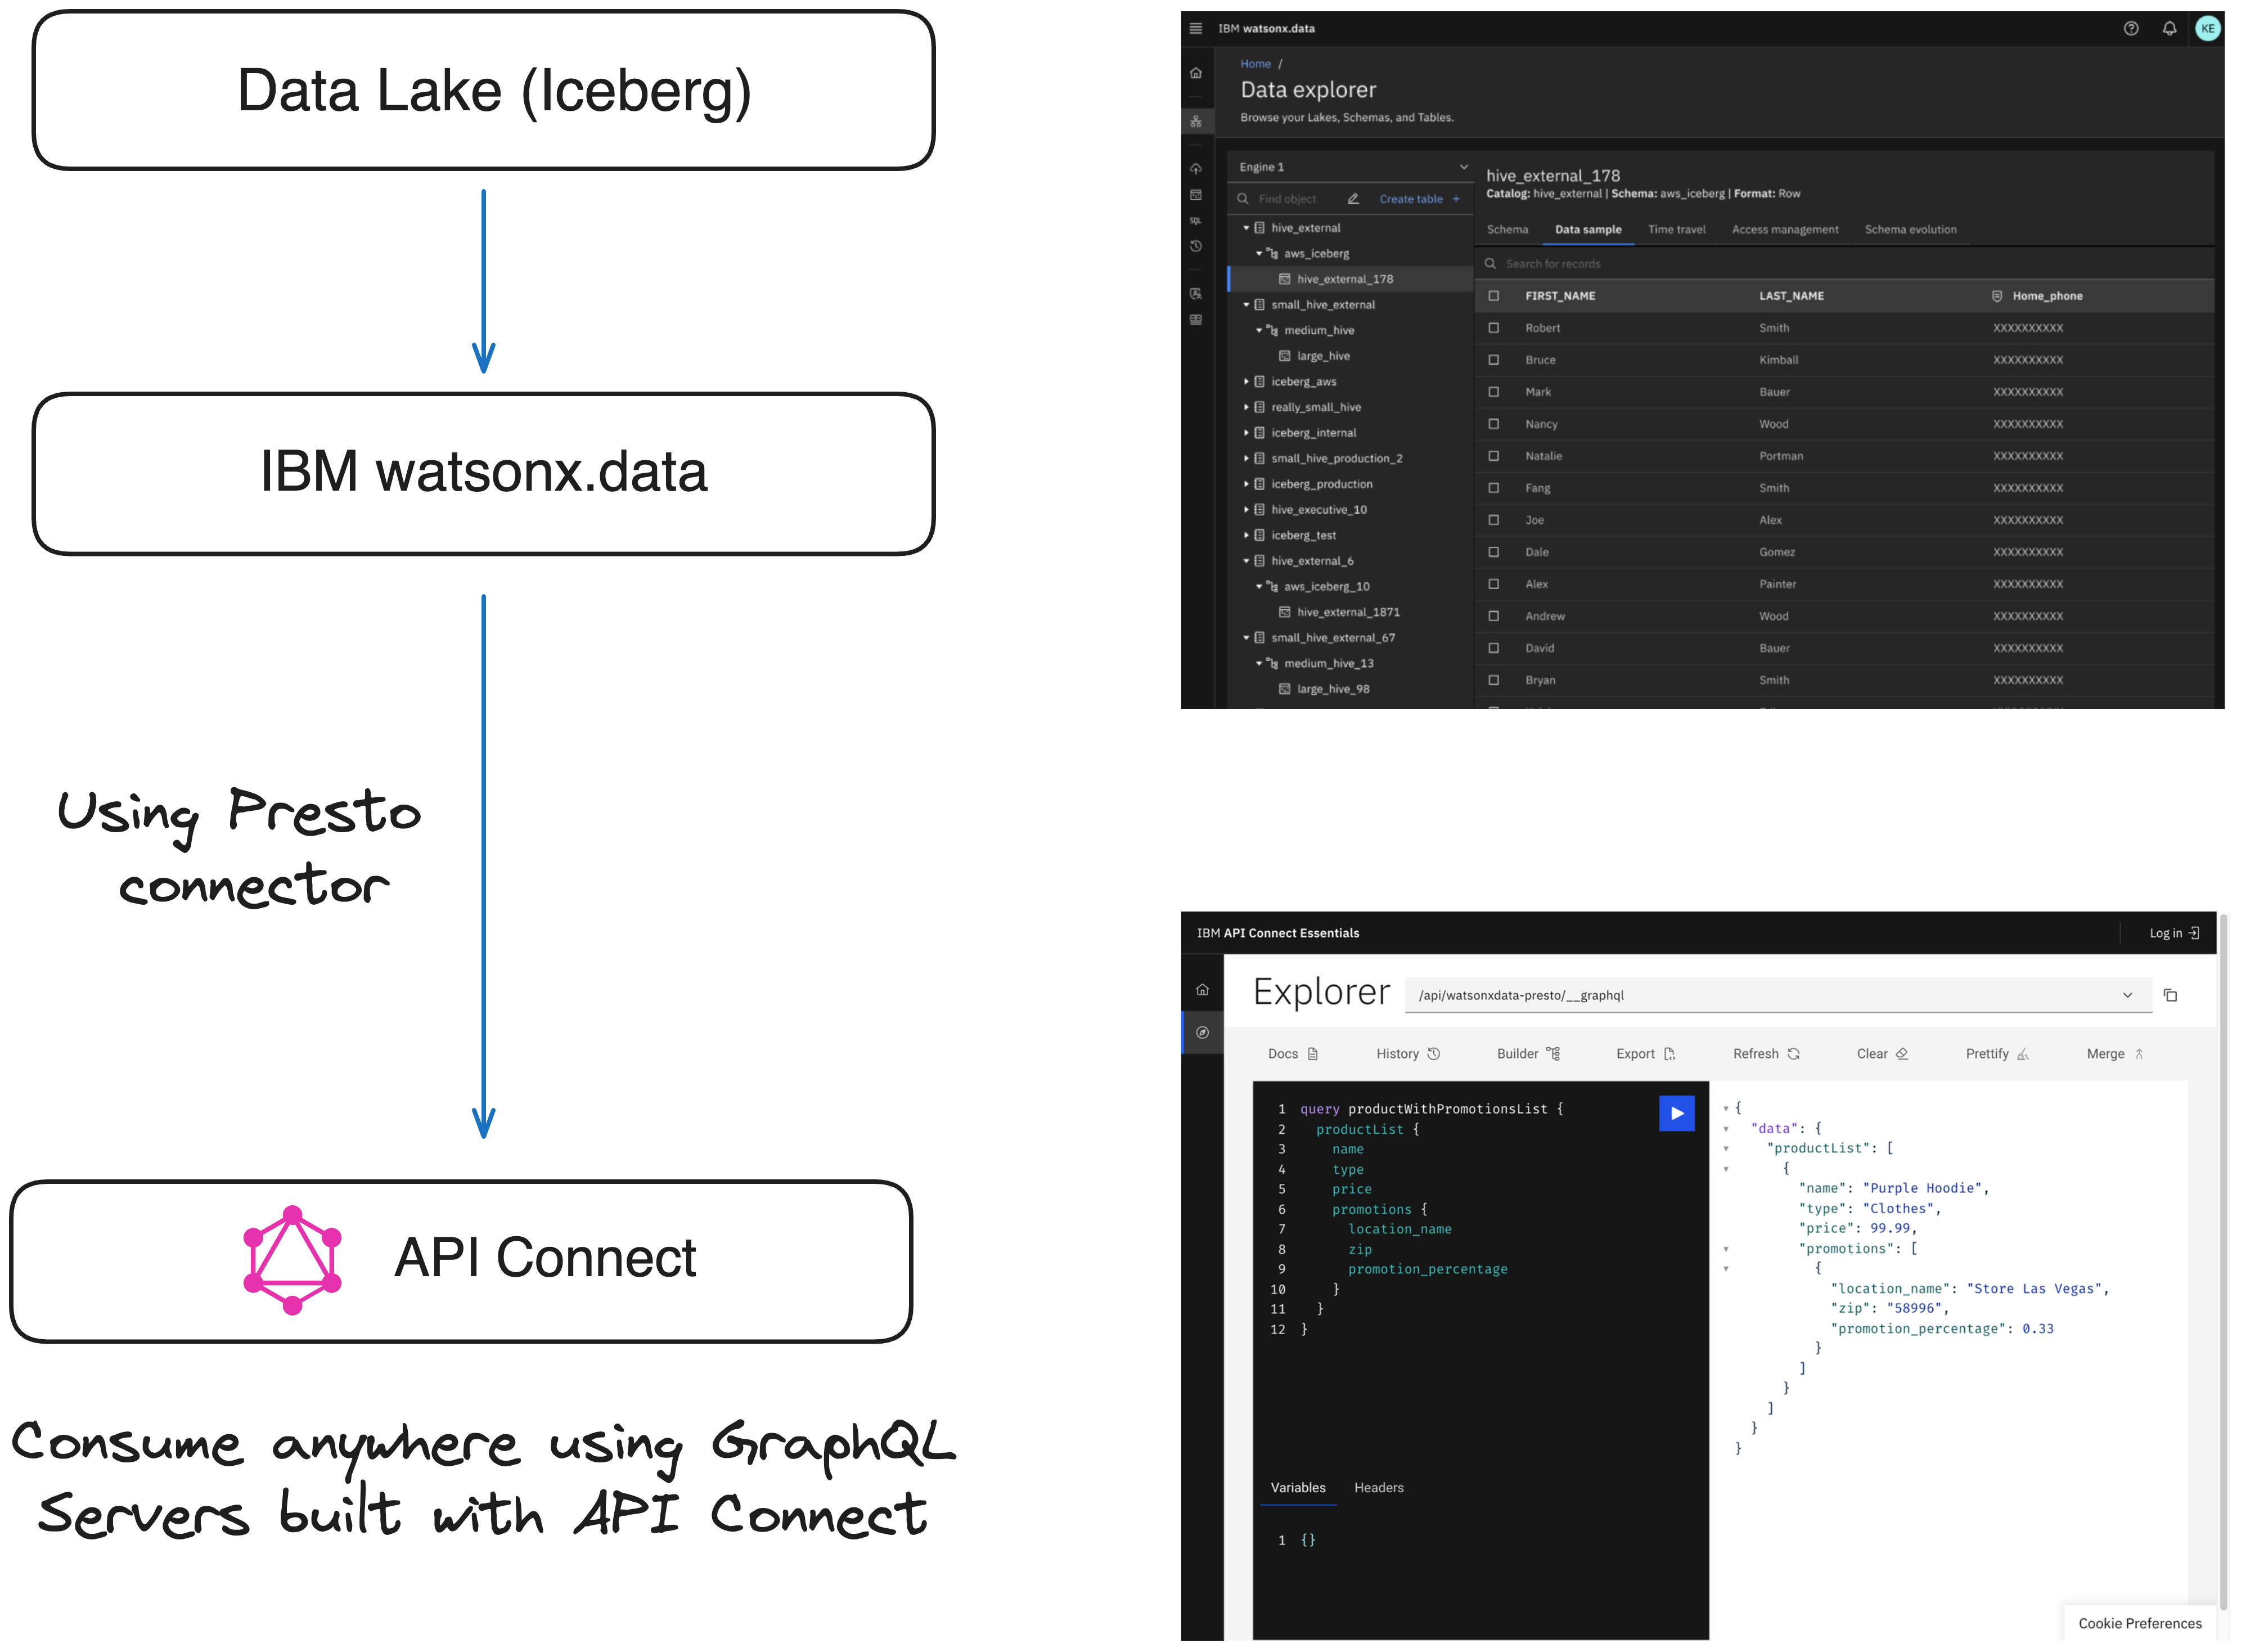The image size is (2241, 1652).
Task: Open the KE user avatar menu
Action: [x=2208, y=28]
